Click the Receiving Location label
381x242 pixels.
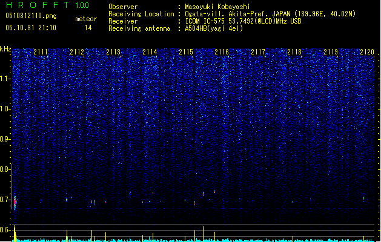coord(141,14)
